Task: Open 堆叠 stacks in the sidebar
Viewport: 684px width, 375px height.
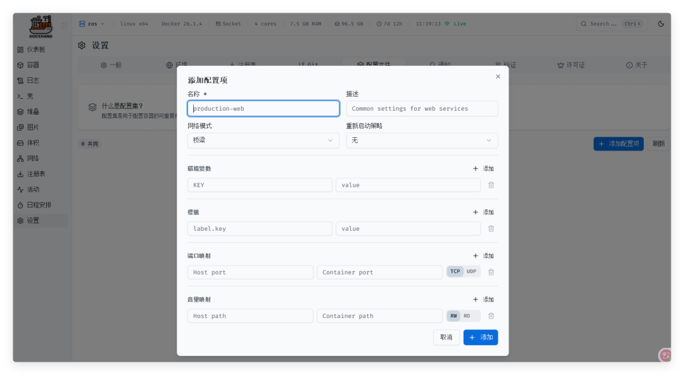Action: (41, 111)
